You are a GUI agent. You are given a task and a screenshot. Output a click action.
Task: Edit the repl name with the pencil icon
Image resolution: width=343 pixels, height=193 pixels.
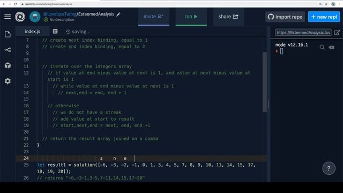[x=118, y=14]
